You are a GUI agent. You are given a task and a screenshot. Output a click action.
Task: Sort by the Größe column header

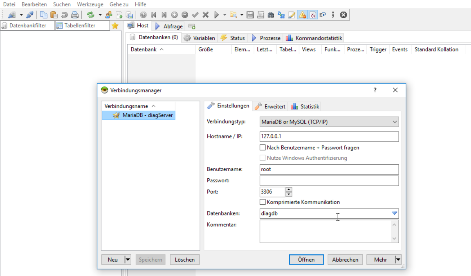pos(213,49)
